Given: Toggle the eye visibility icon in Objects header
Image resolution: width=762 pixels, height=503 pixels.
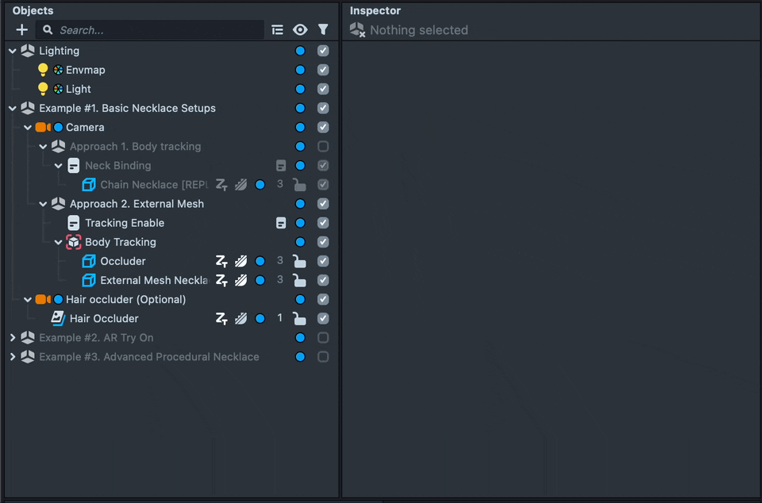Looking at the screenshot, I should [300, 30].
